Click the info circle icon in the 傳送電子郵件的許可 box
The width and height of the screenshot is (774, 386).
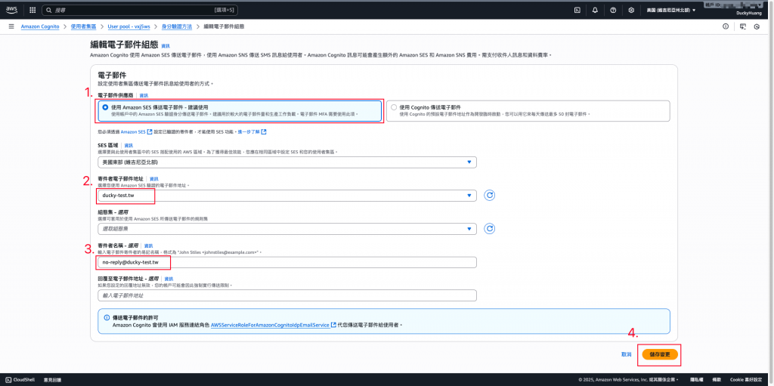(x=107, y=317)
